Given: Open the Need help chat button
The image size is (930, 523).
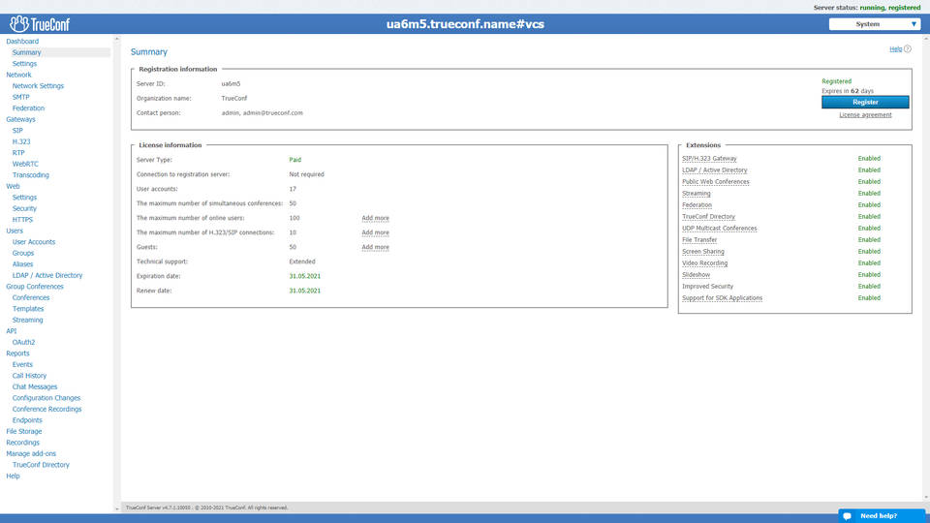Looking at the screenshot, I should click(882, 516).
